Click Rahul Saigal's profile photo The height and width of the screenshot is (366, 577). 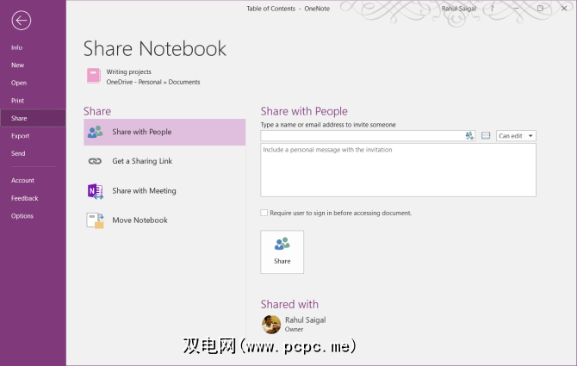click(x=271, y=325)
